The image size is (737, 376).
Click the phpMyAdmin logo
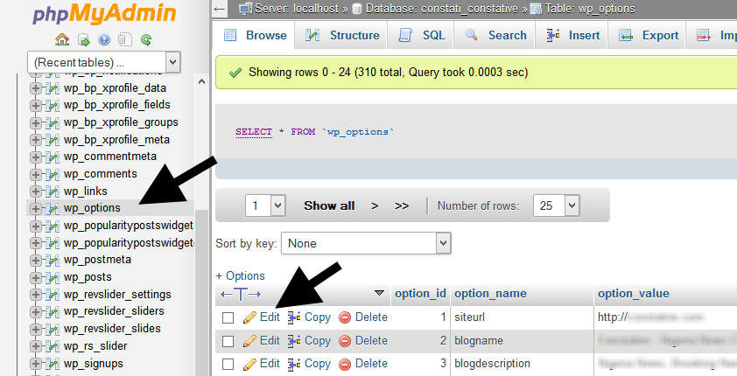pyautogui.click(x=104, y=13)
